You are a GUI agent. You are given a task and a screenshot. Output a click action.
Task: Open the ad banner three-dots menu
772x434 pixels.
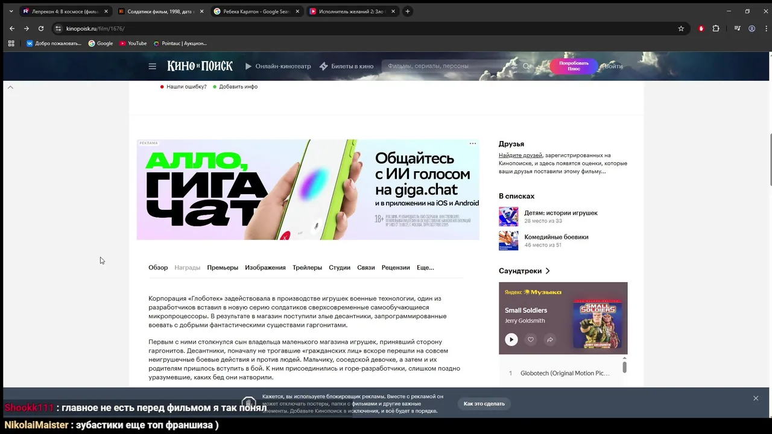click(x=473, y=143)
